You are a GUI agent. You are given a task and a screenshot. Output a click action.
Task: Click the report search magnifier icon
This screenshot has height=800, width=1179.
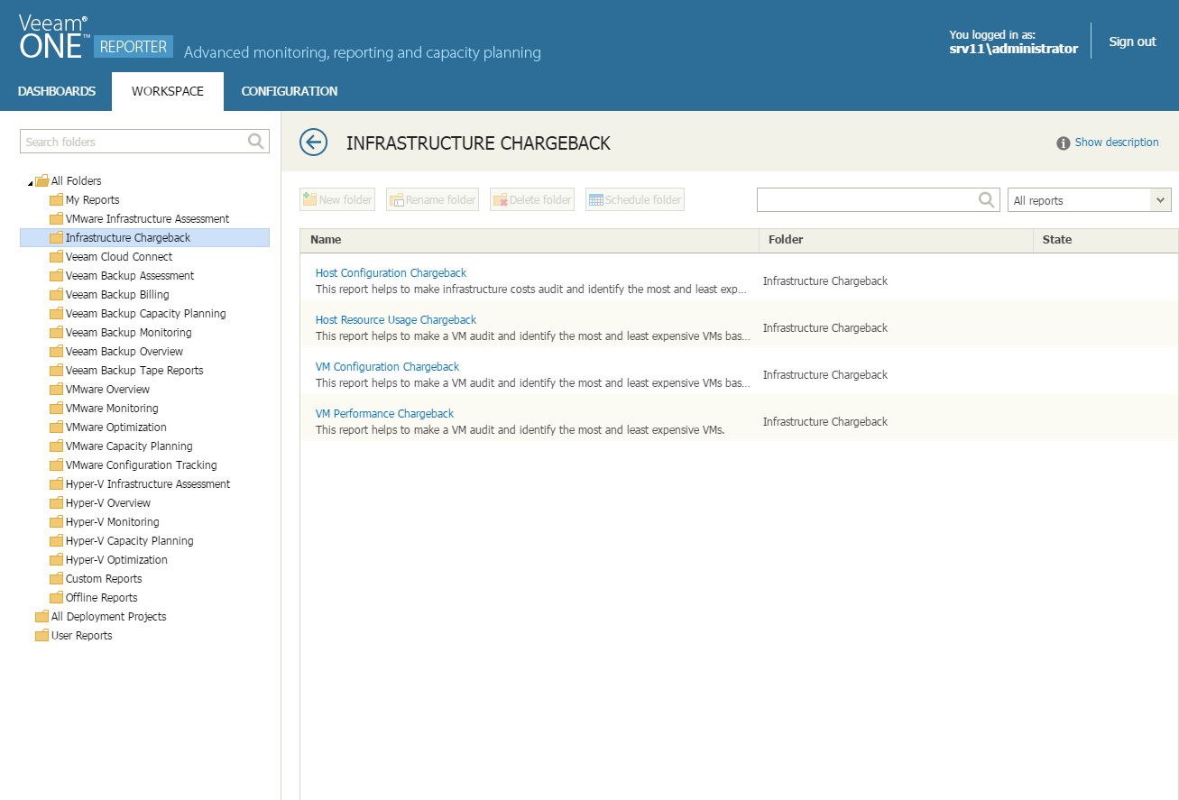(x=988, y=200)
